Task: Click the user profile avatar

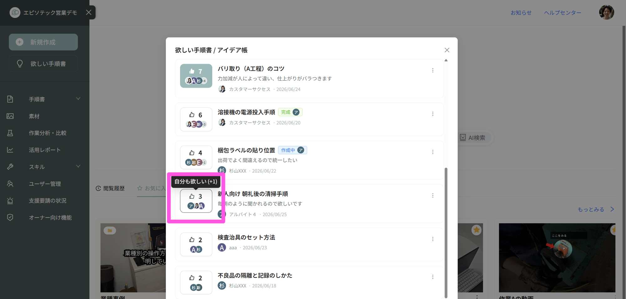Action: (606, 13)
